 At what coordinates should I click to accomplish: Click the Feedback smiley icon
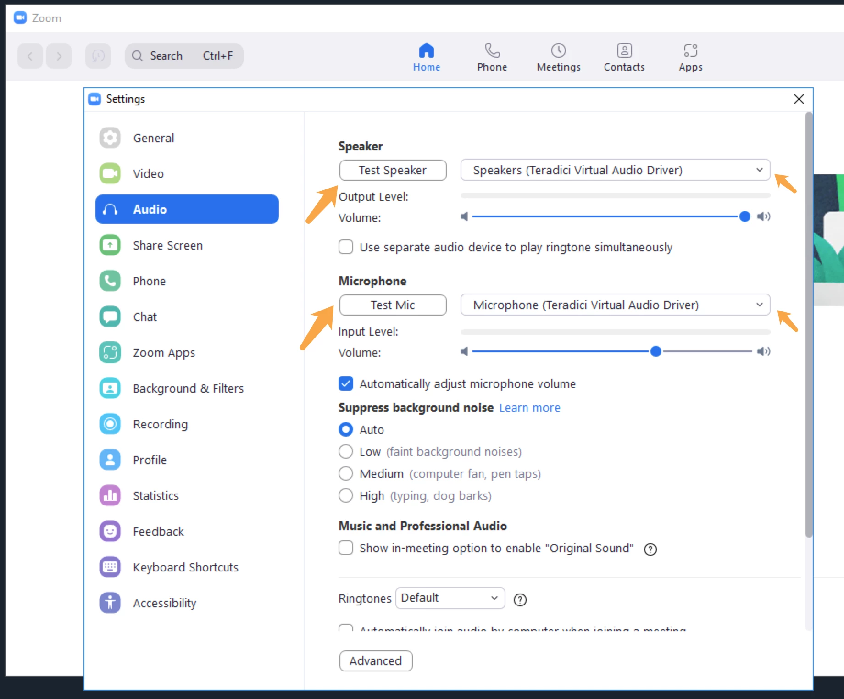tap(110, 531)
